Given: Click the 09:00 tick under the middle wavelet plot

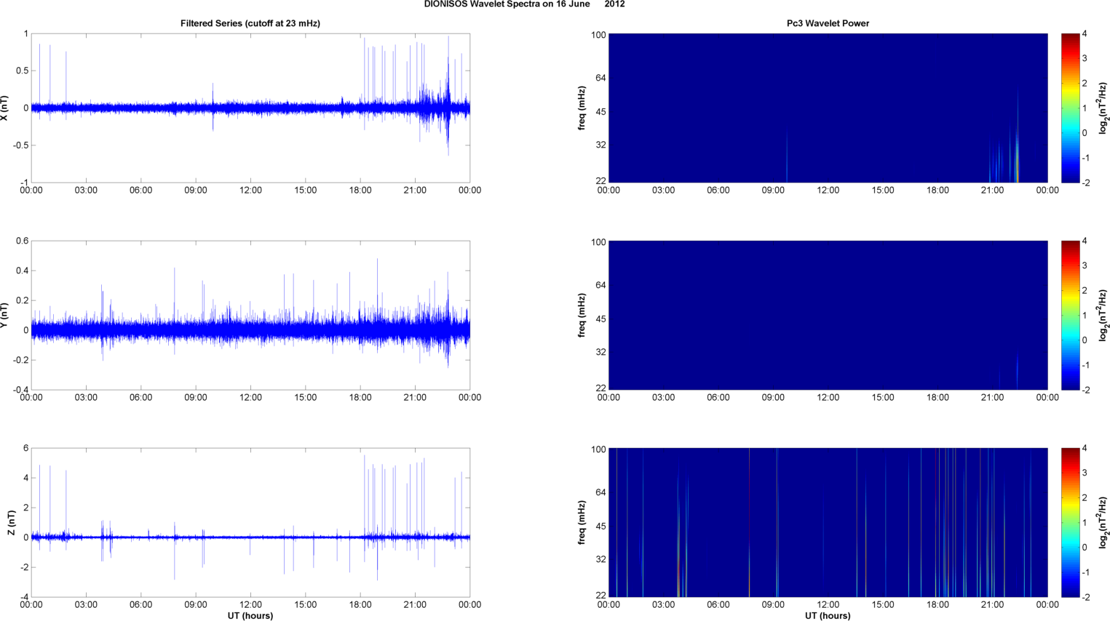Looking at the screenshot, I should (x=773, y=398).
